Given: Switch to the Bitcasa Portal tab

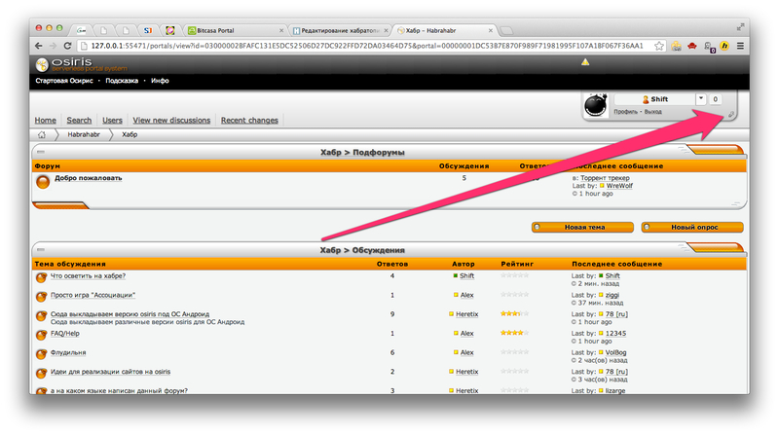Looking at the screenshot, I should click(236, 30).
